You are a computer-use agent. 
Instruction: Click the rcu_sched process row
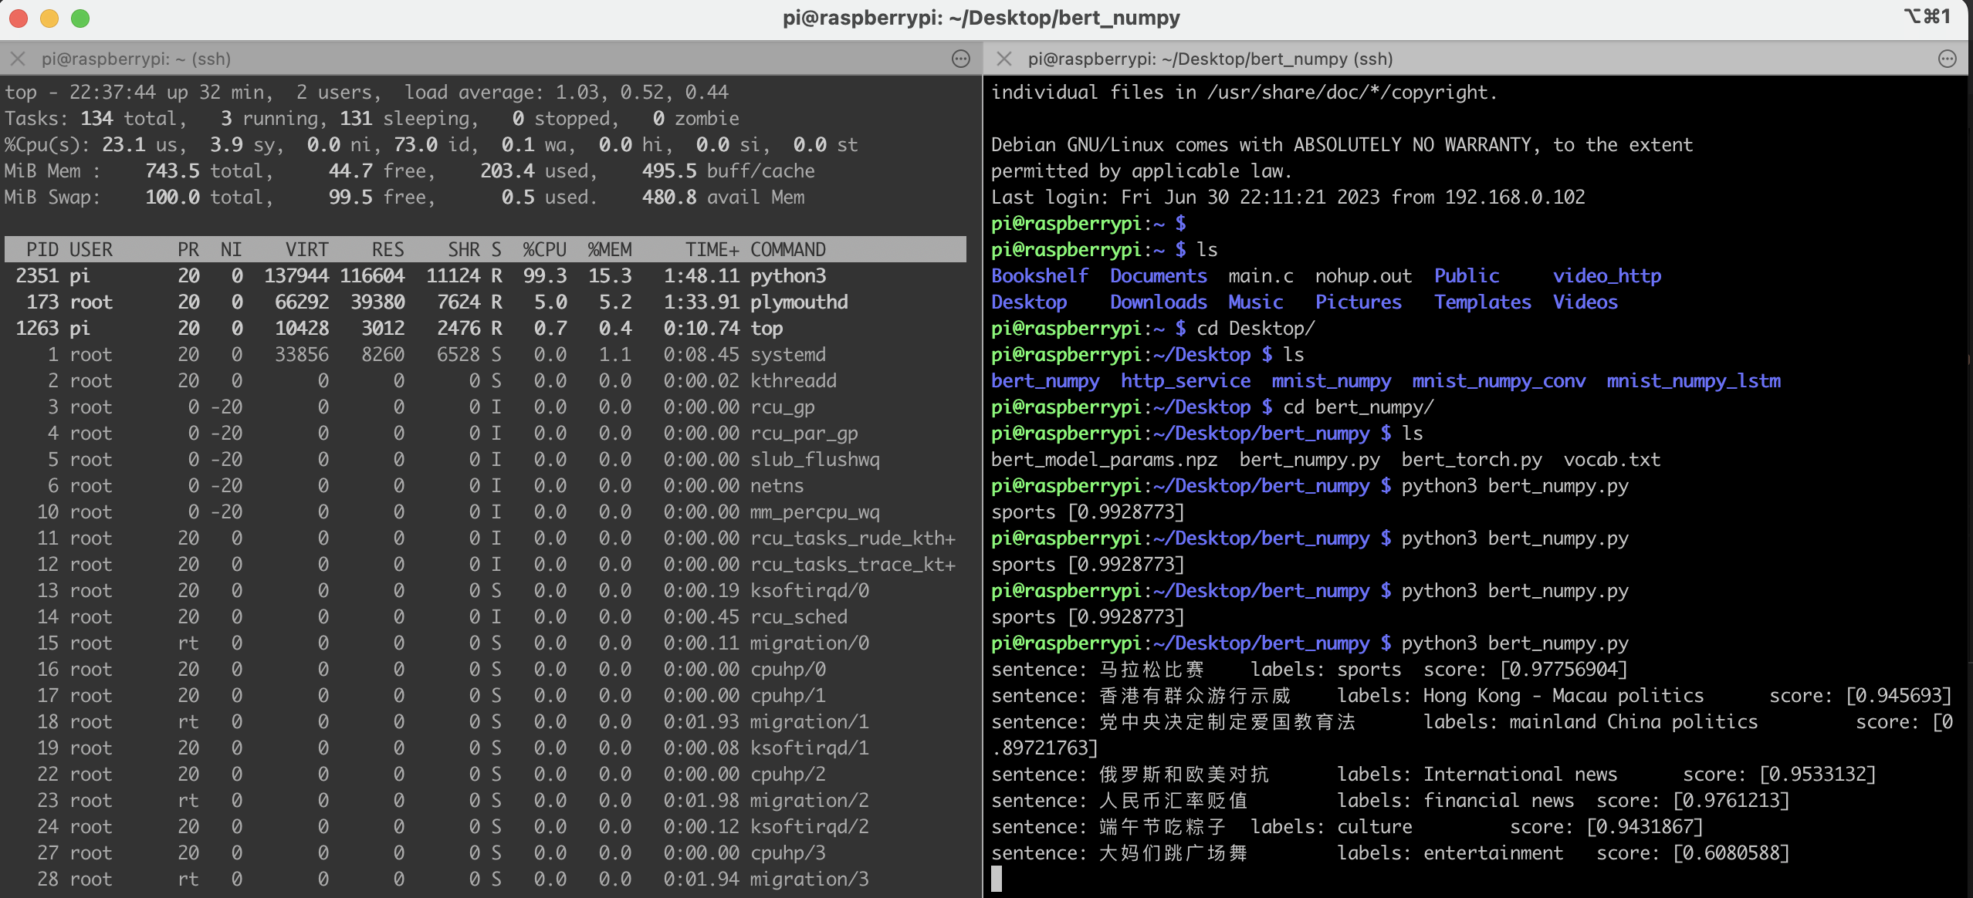click(486, 617)
